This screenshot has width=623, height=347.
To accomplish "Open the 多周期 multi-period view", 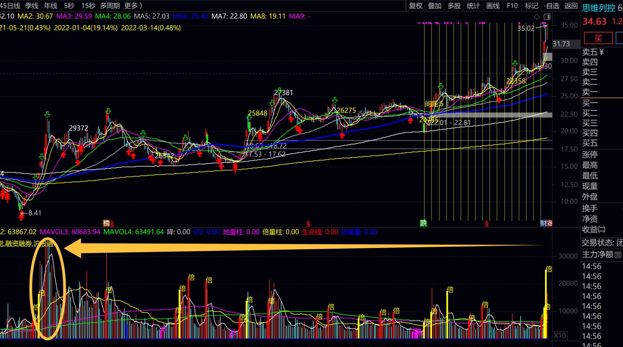I will 110,6.
